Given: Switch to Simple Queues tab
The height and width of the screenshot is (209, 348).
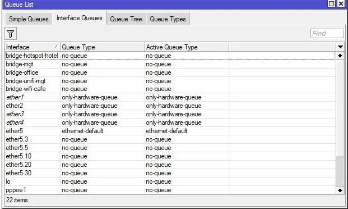Looking at the screenshot, I should [x=29, y=19].
